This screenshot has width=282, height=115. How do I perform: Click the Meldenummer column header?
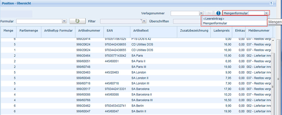point(259,32)
